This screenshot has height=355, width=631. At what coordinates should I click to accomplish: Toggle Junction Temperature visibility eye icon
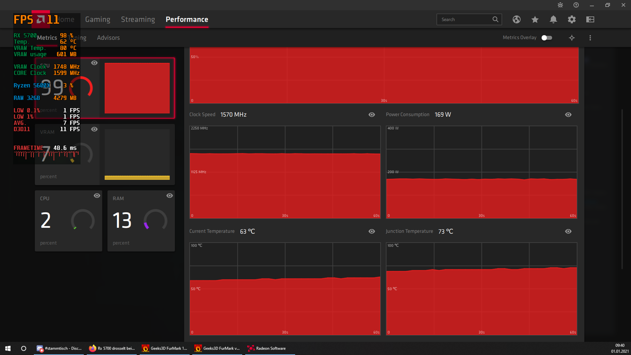[x=568, y=231]
